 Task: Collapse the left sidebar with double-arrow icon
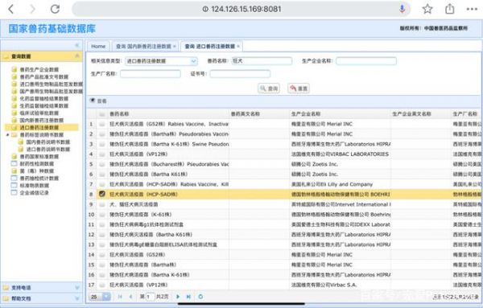pyautogui.click(x=77, y=46)
